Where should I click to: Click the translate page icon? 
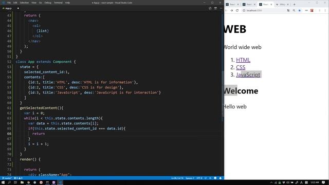[288, 10]
